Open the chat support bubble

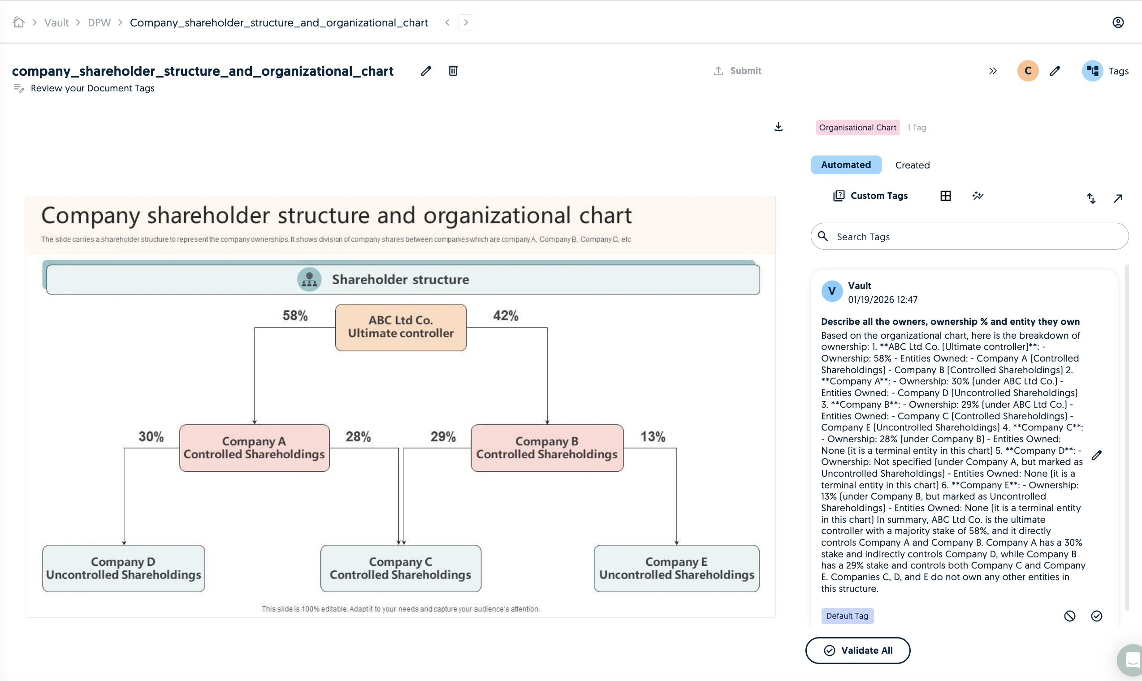coord(1130,661)
